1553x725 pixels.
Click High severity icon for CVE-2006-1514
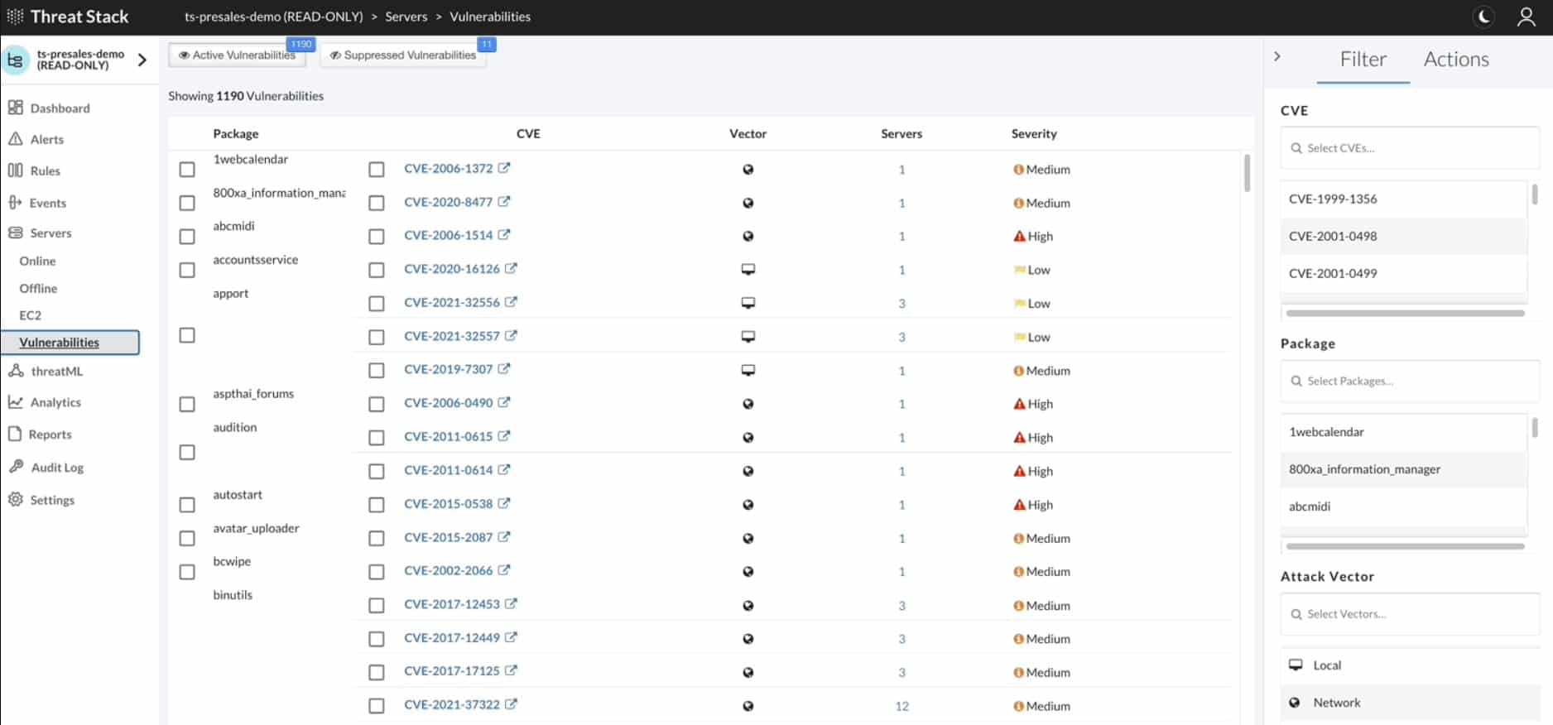(x=1019, y=236)
